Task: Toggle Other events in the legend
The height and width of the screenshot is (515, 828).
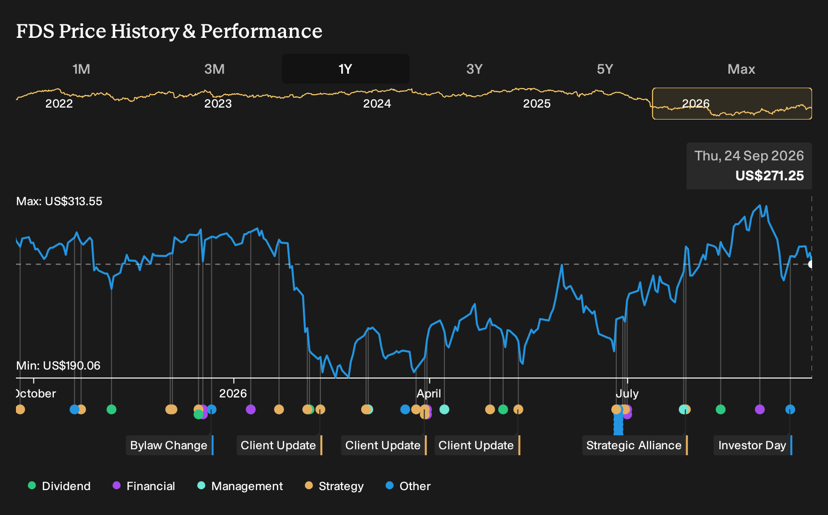Action: click(408, 486)
